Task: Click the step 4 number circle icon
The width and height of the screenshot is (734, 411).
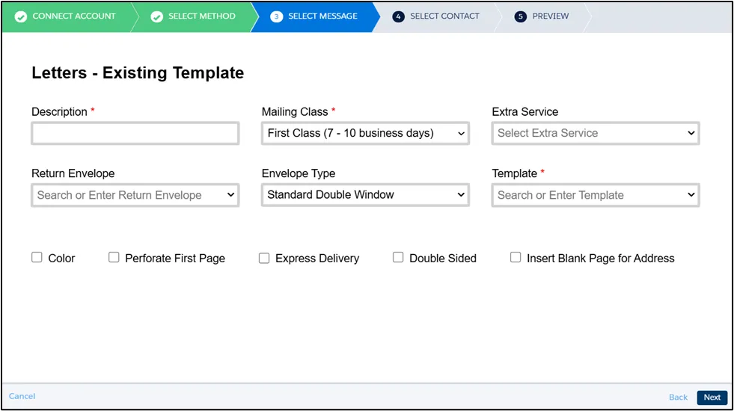Action: click(x=398, y=16)
